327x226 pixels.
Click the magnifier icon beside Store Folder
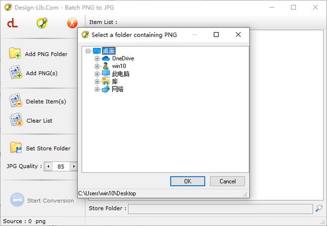click(319, 208)
